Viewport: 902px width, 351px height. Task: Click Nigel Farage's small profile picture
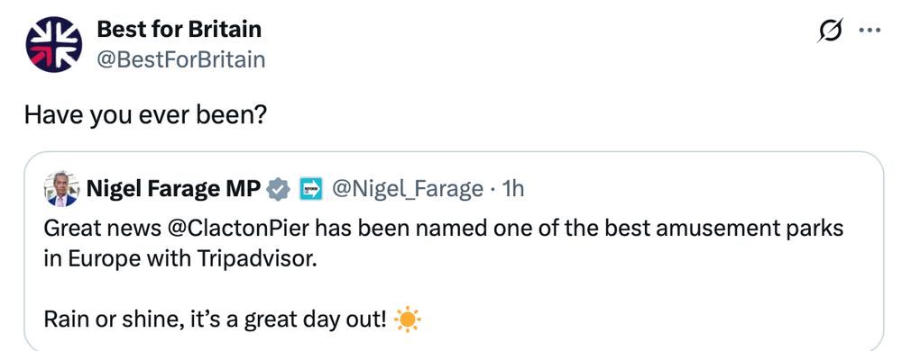coord(61,188)
